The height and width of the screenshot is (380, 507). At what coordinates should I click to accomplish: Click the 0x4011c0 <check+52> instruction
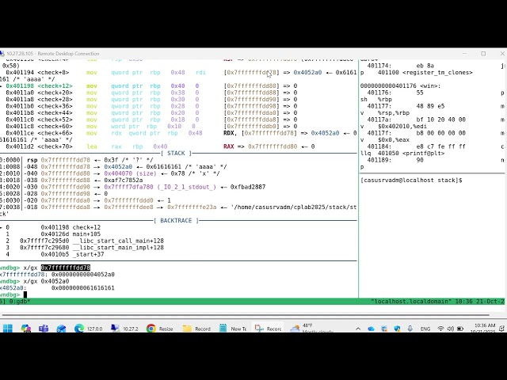[x=39, y=120]
